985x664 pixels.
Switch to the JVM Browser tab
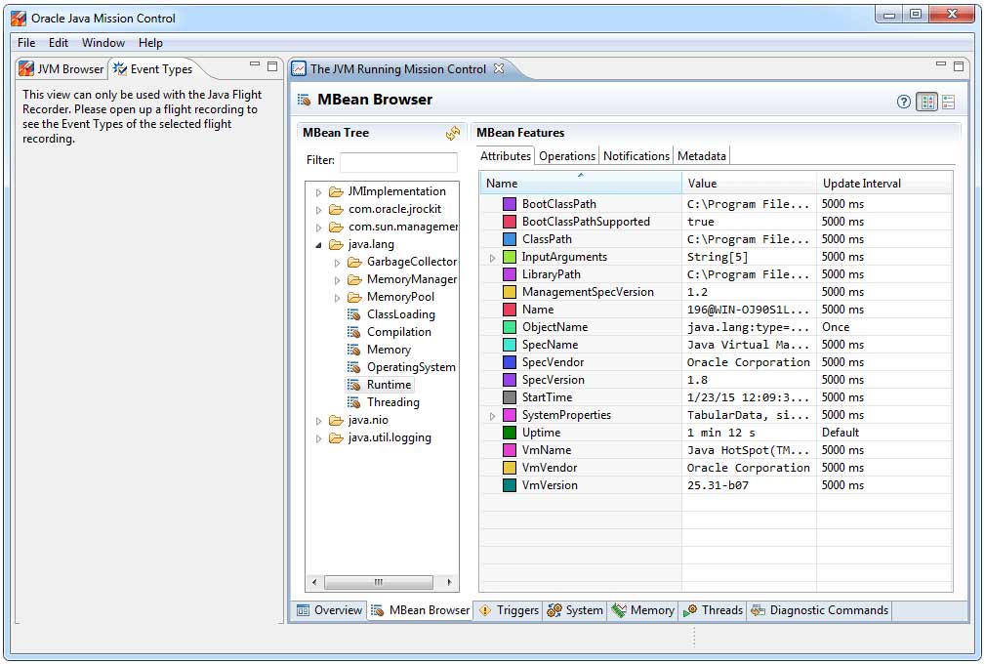(x=62, y=69)
